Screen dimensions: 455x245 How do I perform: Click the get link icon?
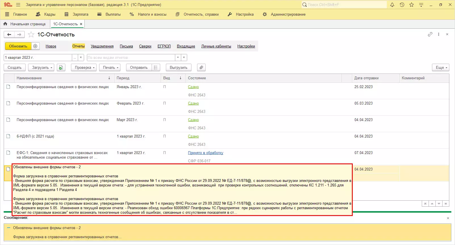pyautogui.click(x=430, y=34)
